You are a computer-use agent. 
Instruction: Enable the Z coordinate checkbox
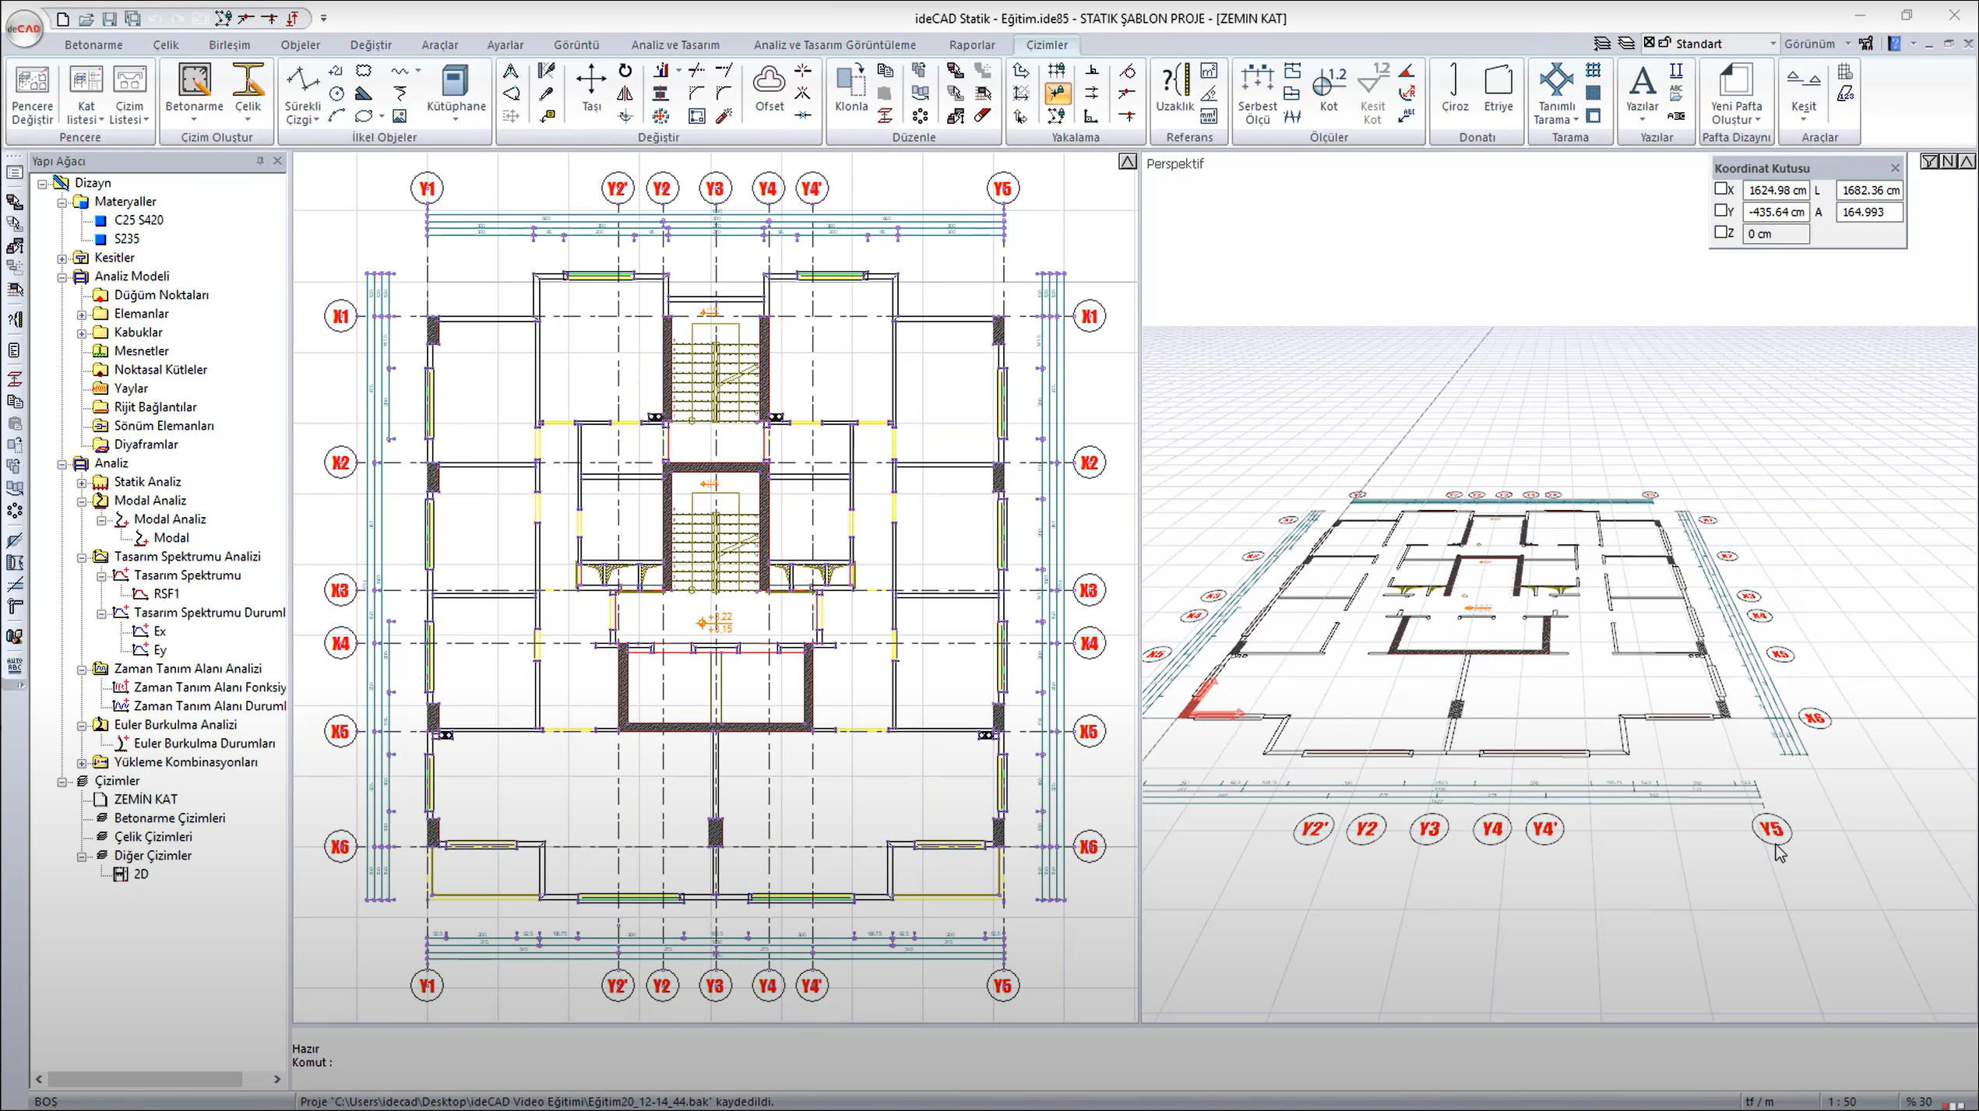pyautogui.click(x=1720, y=233)
